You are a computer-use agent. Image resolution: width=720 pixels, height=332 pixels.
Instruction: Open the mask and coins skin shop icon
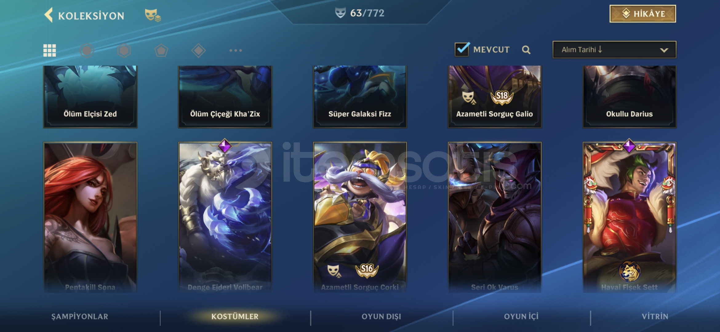pyautogui.click(x=153, y=15)
